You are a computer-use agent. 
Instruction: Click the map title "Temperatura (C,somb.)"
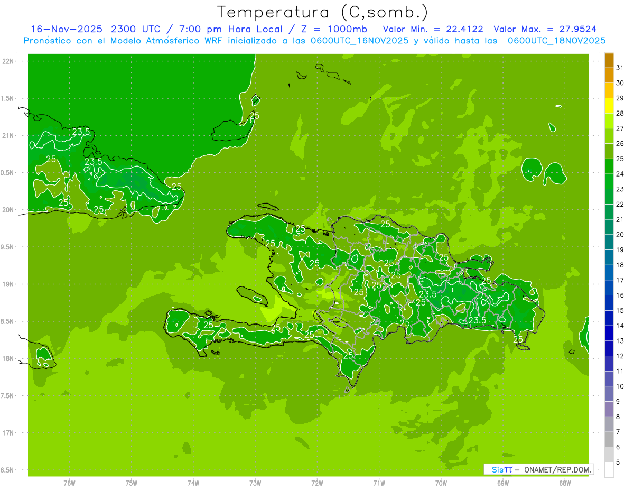pos(322,12)
